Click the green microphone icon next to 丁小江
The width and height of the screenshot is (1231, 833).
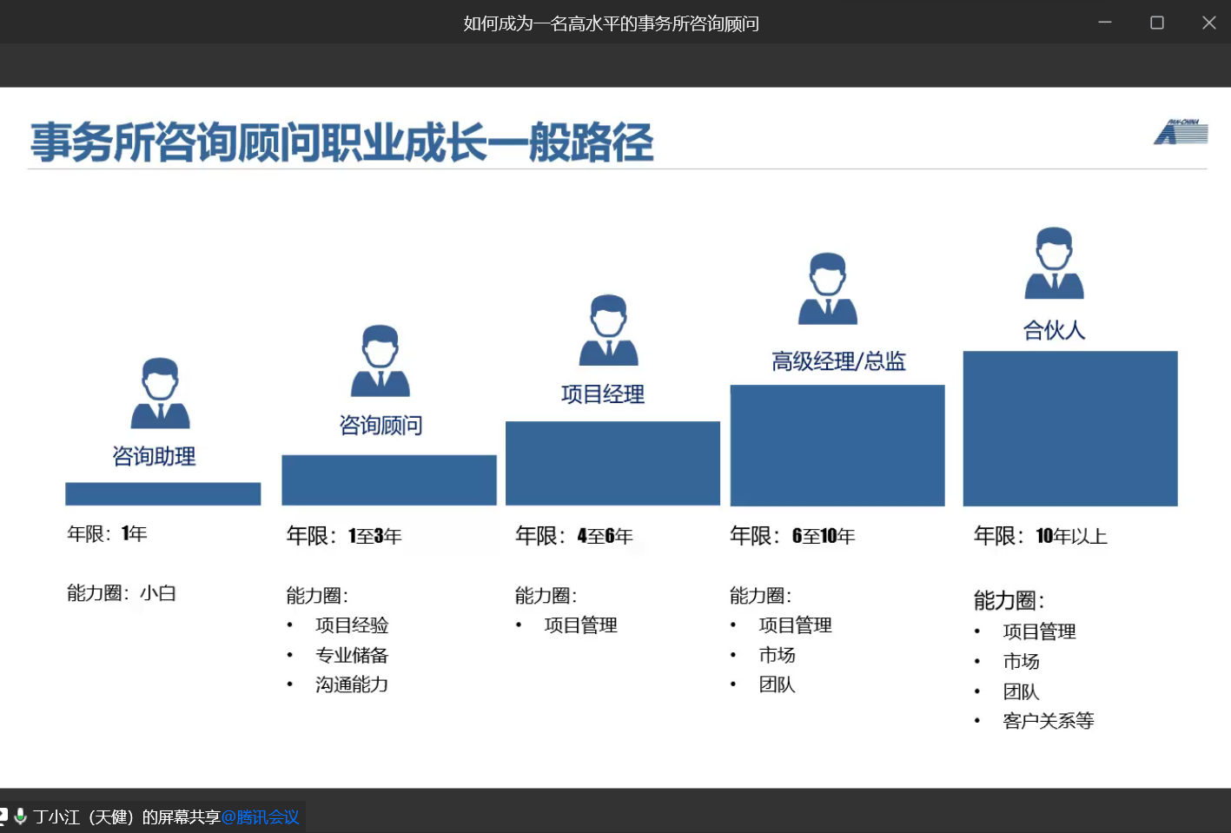tap(21, 816)
